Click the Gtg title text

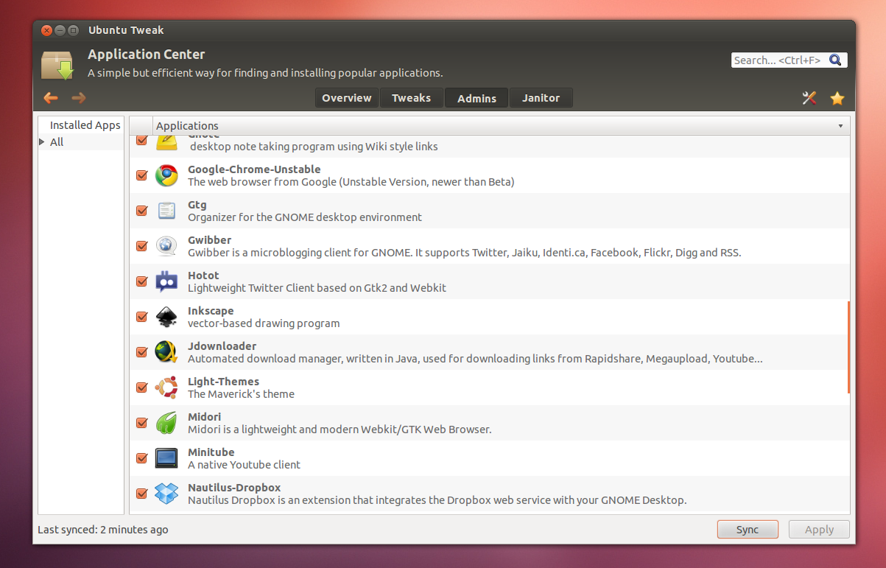[197, 205]
